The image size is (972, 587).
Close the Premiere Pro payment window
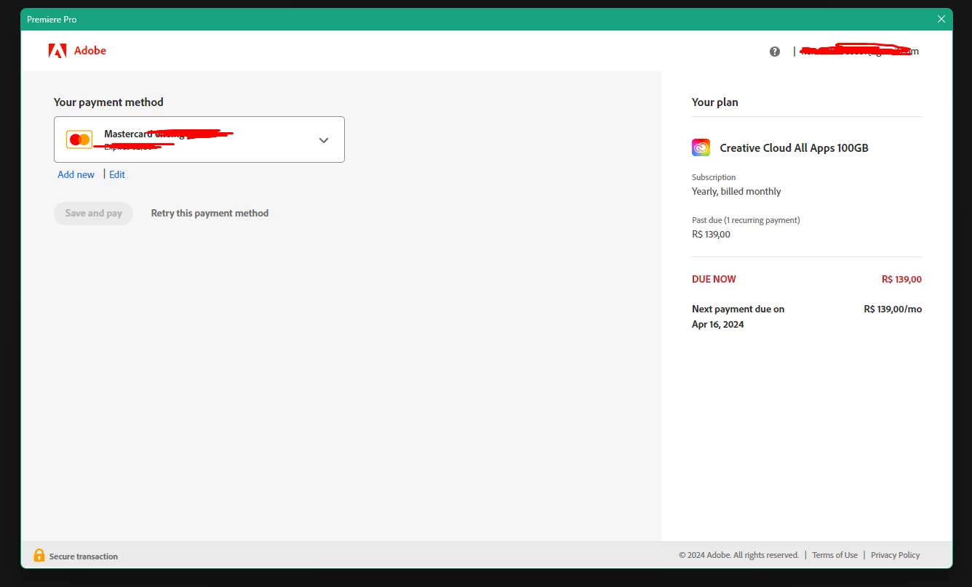click(941, 20)
